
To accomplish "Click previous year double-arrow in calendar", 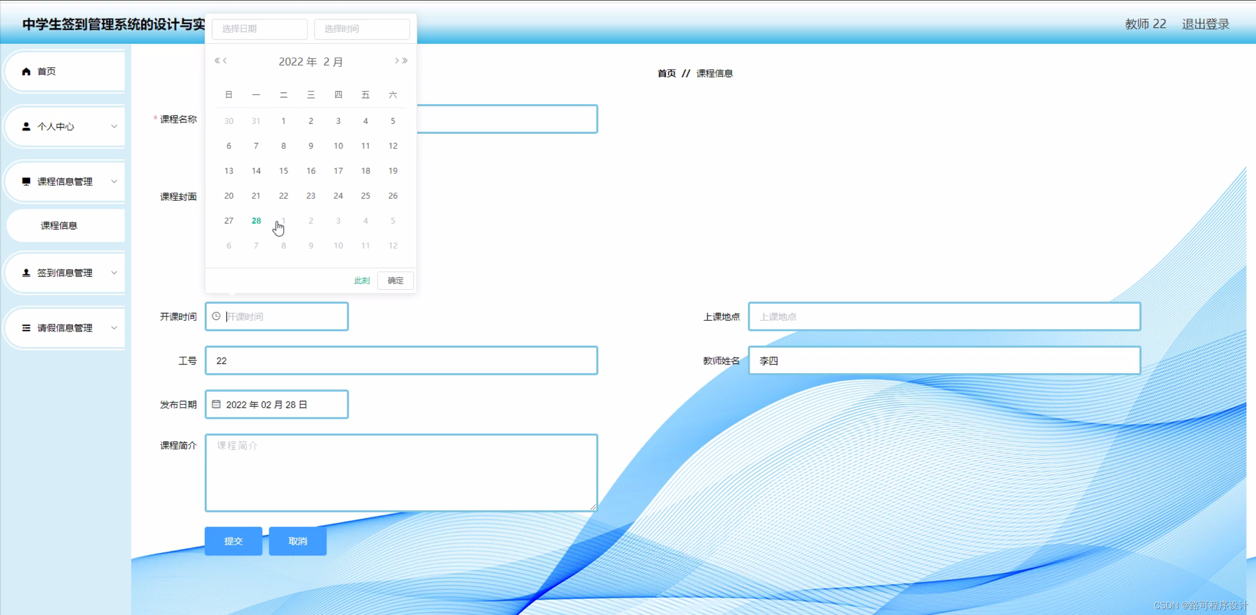I will pyautogui.click(x=217, y=60).
